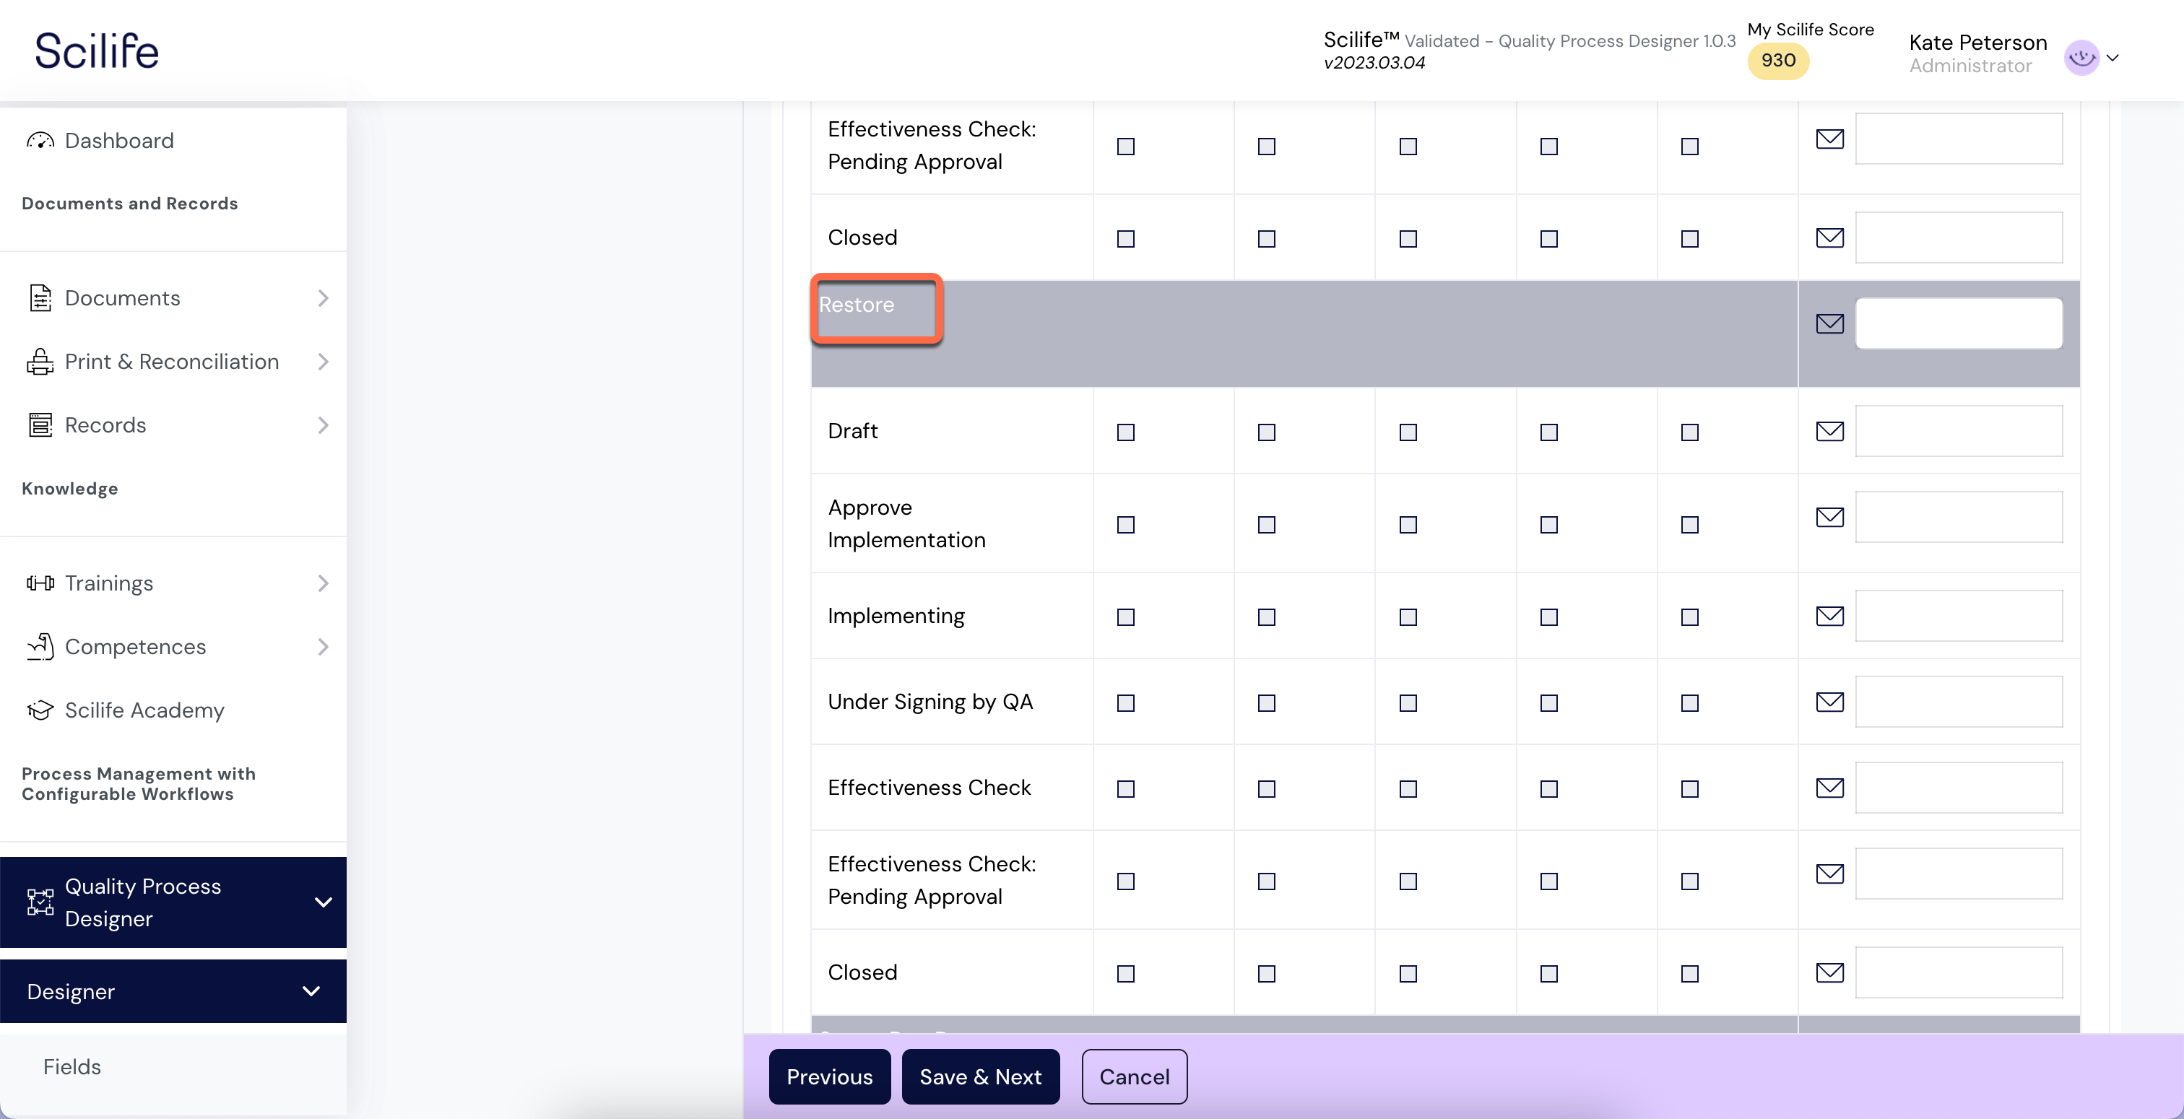Tick the first checkbox in the Implementing row

pos(1125,617)
